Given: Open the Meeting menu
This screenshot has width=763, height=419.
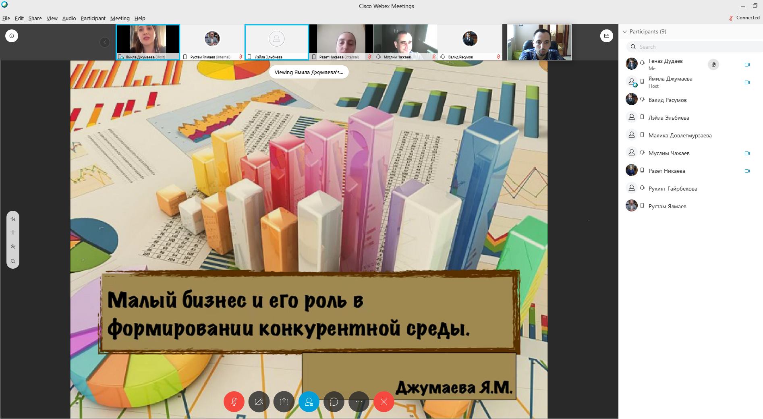Looking at the screenshot, I should [x=120, y=18].
